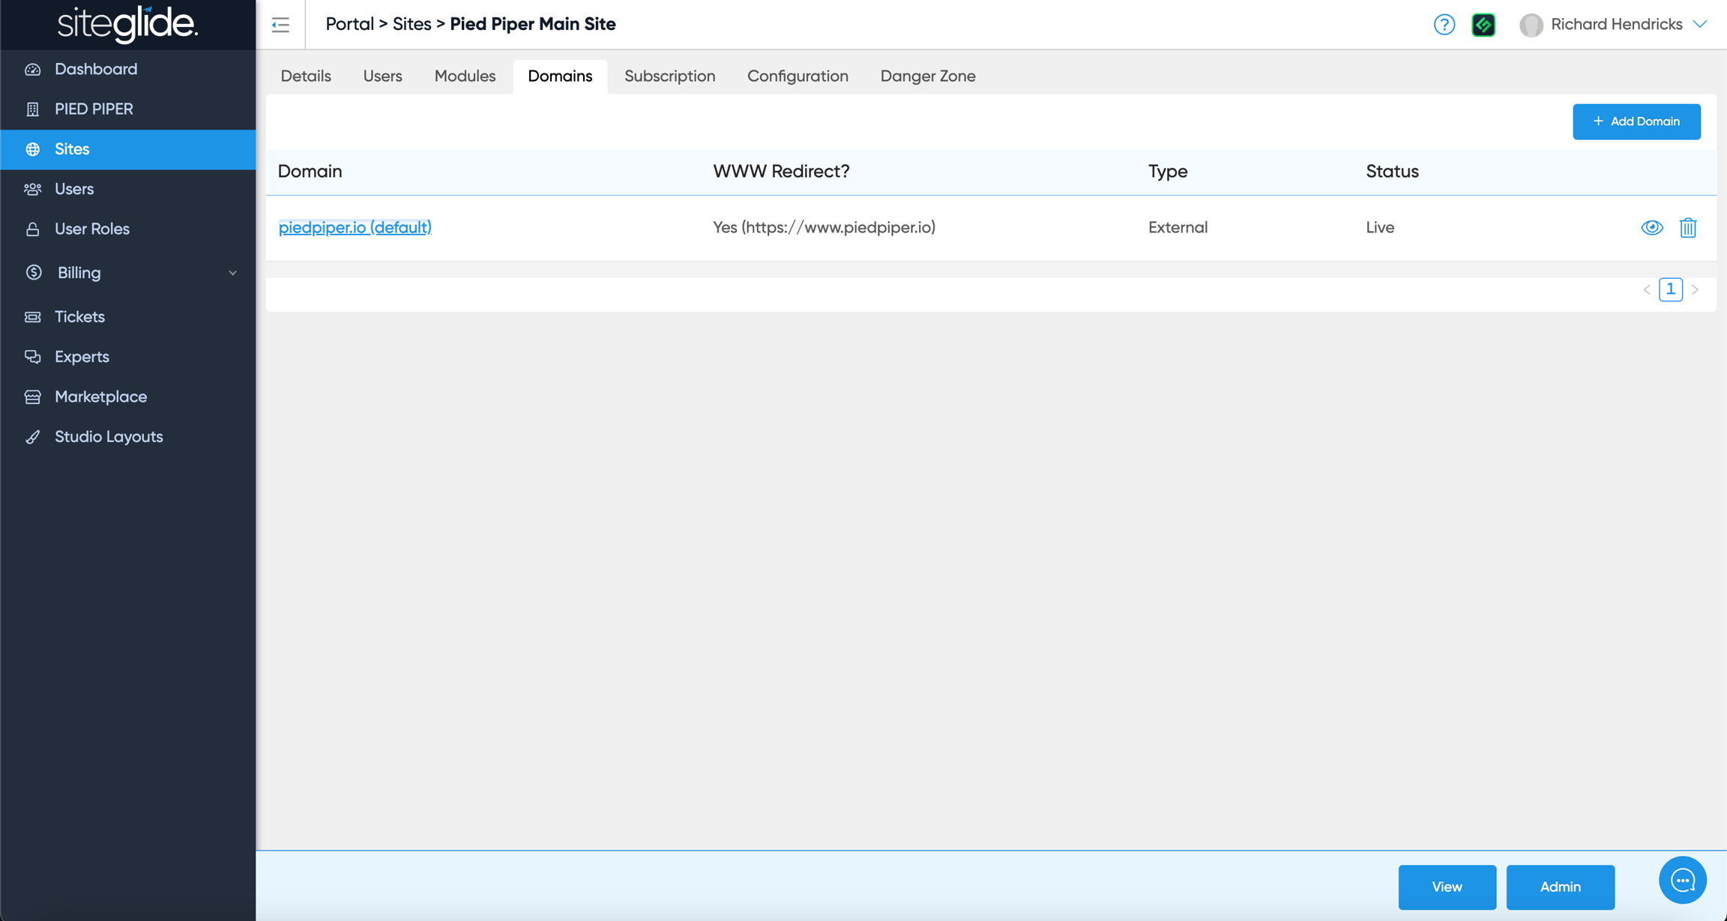Viewport: 1727px width, 921px height.
Task: Click the Studio Layouts brush icon
Action: (x=33, y=437)
